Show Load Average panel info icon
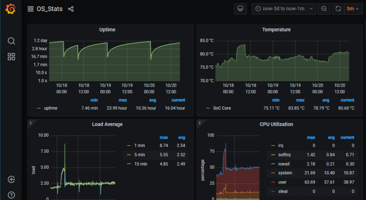The height and width of the screenshot is (200, 366). [x=30, y=123]
